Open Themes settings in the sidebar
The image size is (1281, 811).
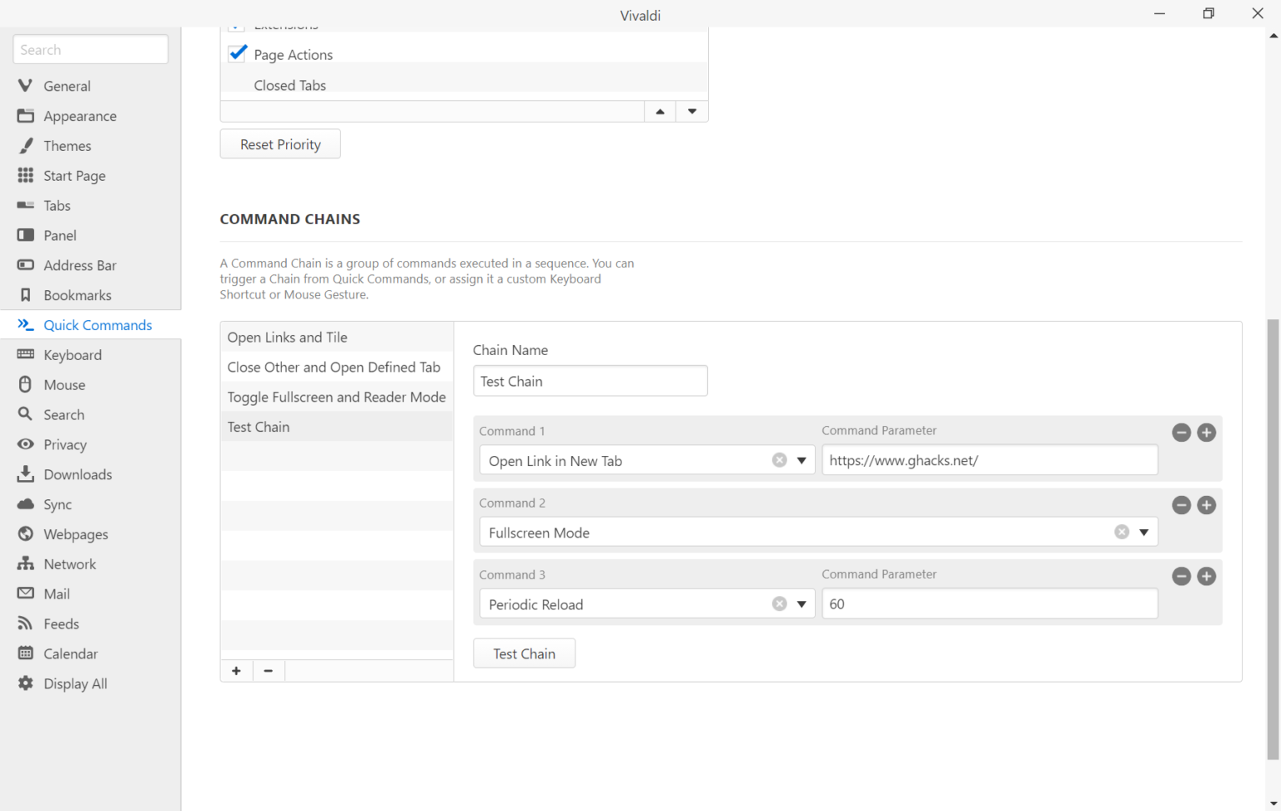[x=67, y=145]
